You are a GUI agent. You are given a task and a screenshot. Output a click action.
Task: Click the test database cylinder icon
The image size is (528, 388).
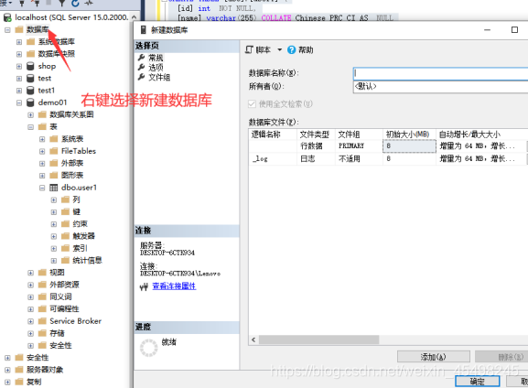[x=30, y=78]
